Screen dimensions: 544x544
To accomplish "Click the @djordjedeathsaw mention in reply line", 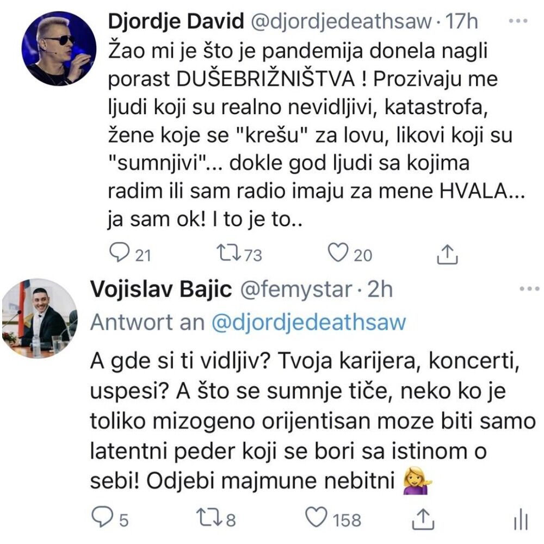I will coord(308,322).
